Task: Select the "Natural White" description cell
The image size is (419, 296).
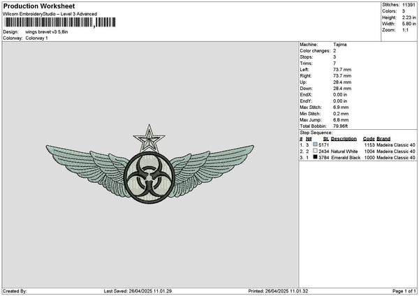Action: tap(344, 151)
